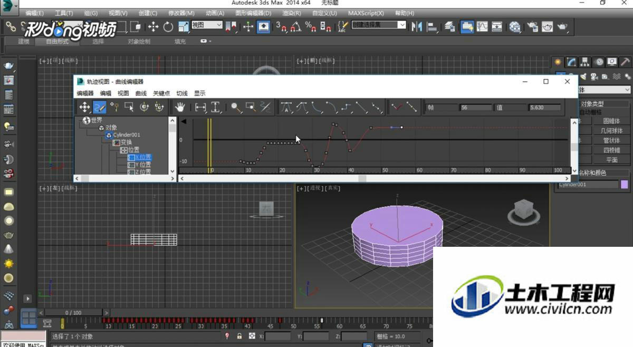Select Region tool in Curve Editor toolbar
This screenshot has width=633, height=347.
point(129,107)
